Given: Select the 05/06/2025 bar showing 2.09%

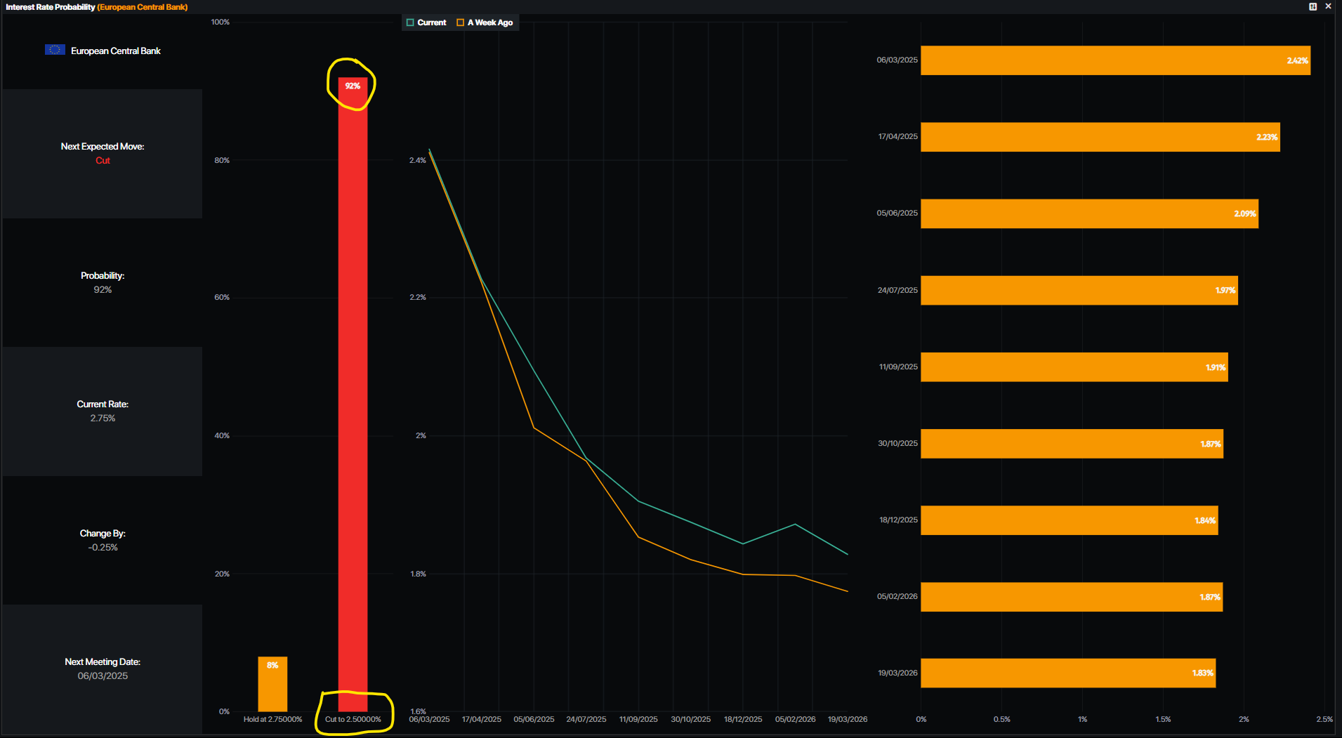Looking at the screenshot, I should pos(1088,213).
